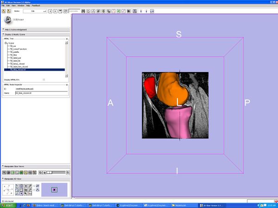Screen dimensions: 278x208
Task: Click the 3D view axis orientation widget
Action: coord(8,189)
